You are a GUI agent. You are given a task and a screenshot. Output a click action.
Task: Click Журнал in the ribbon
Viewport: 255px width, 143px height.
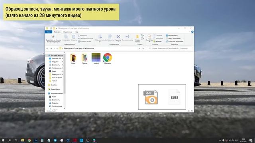[x=158, y=41]
